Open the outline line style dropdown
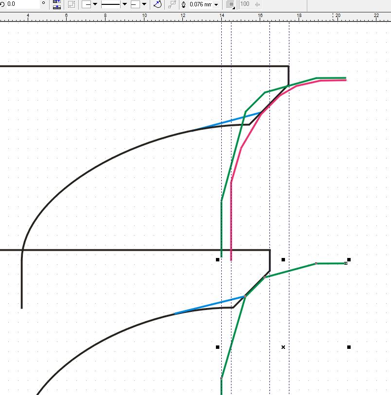Image resolution: width=391 pixels, height=395 pixels. point(124,4)
